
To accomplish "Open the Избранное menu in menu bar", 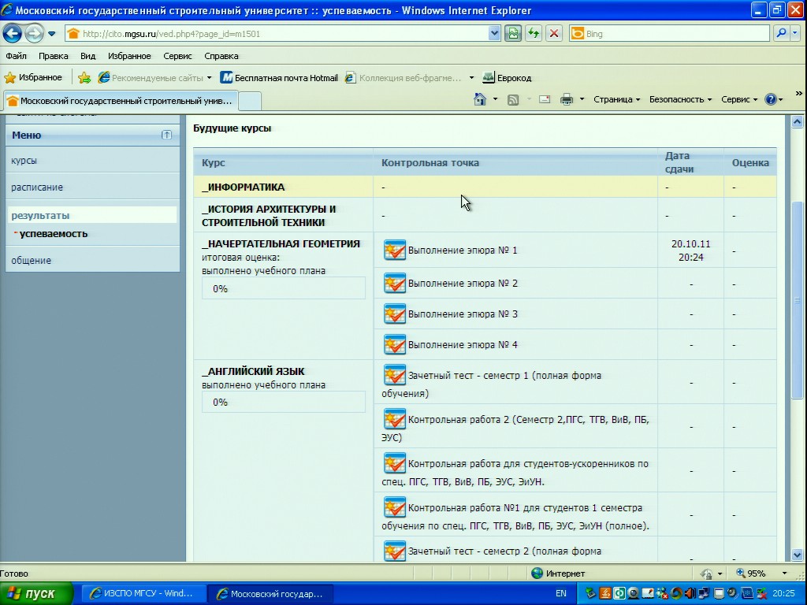I will point(129,56).
